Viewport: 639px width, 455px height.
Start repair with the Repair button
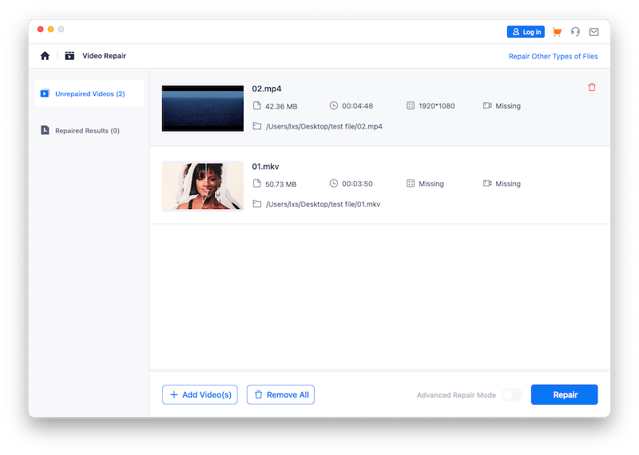(564, 394)
